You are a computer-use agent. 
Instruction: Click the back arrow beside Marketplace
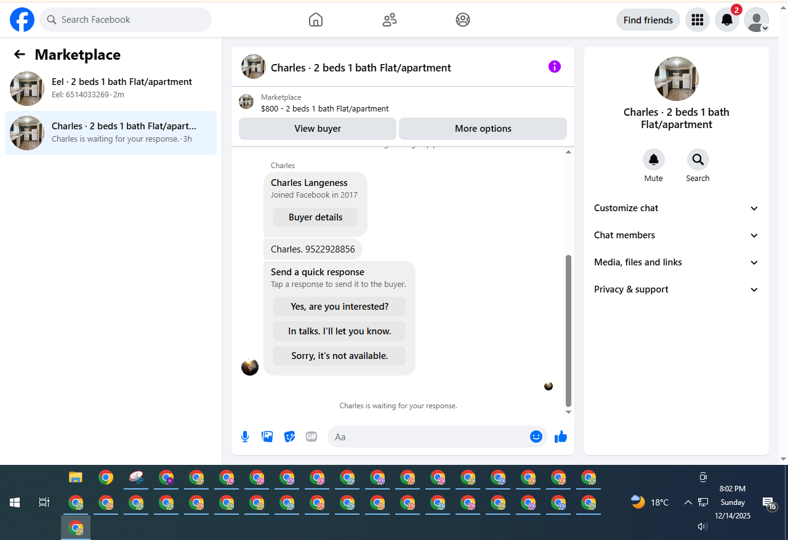click(x=20, y=55)
